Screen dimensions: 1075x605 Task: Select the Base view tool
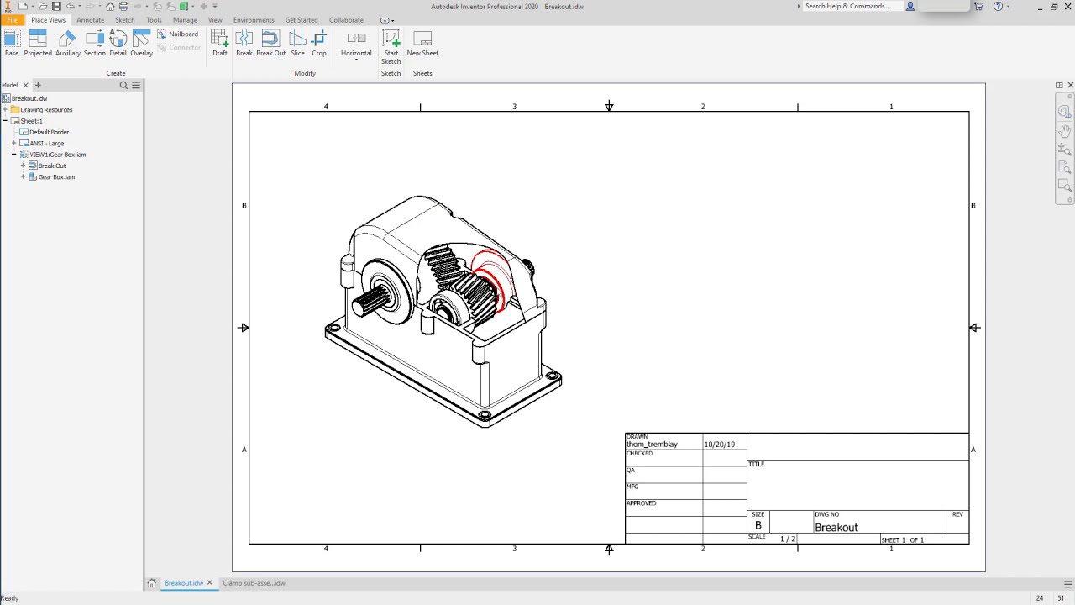(12, 43)
